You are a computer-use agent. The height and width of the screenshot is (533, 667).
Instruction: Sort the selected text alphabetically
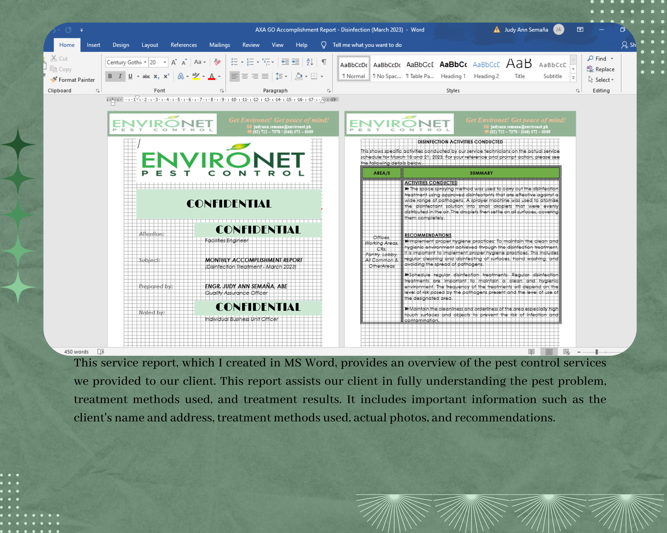click(x=310, y=62)
